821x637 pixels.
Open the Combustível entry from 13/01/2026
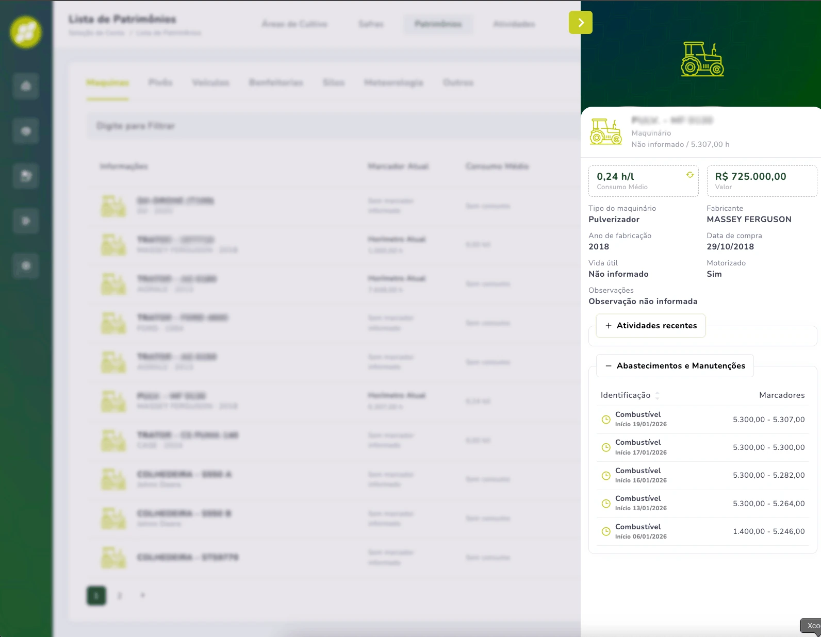tap(638, 503)
